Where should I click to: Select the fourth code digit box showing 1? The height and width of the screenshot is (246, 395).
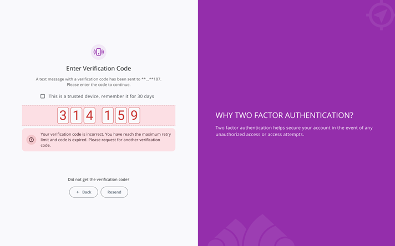108,115
